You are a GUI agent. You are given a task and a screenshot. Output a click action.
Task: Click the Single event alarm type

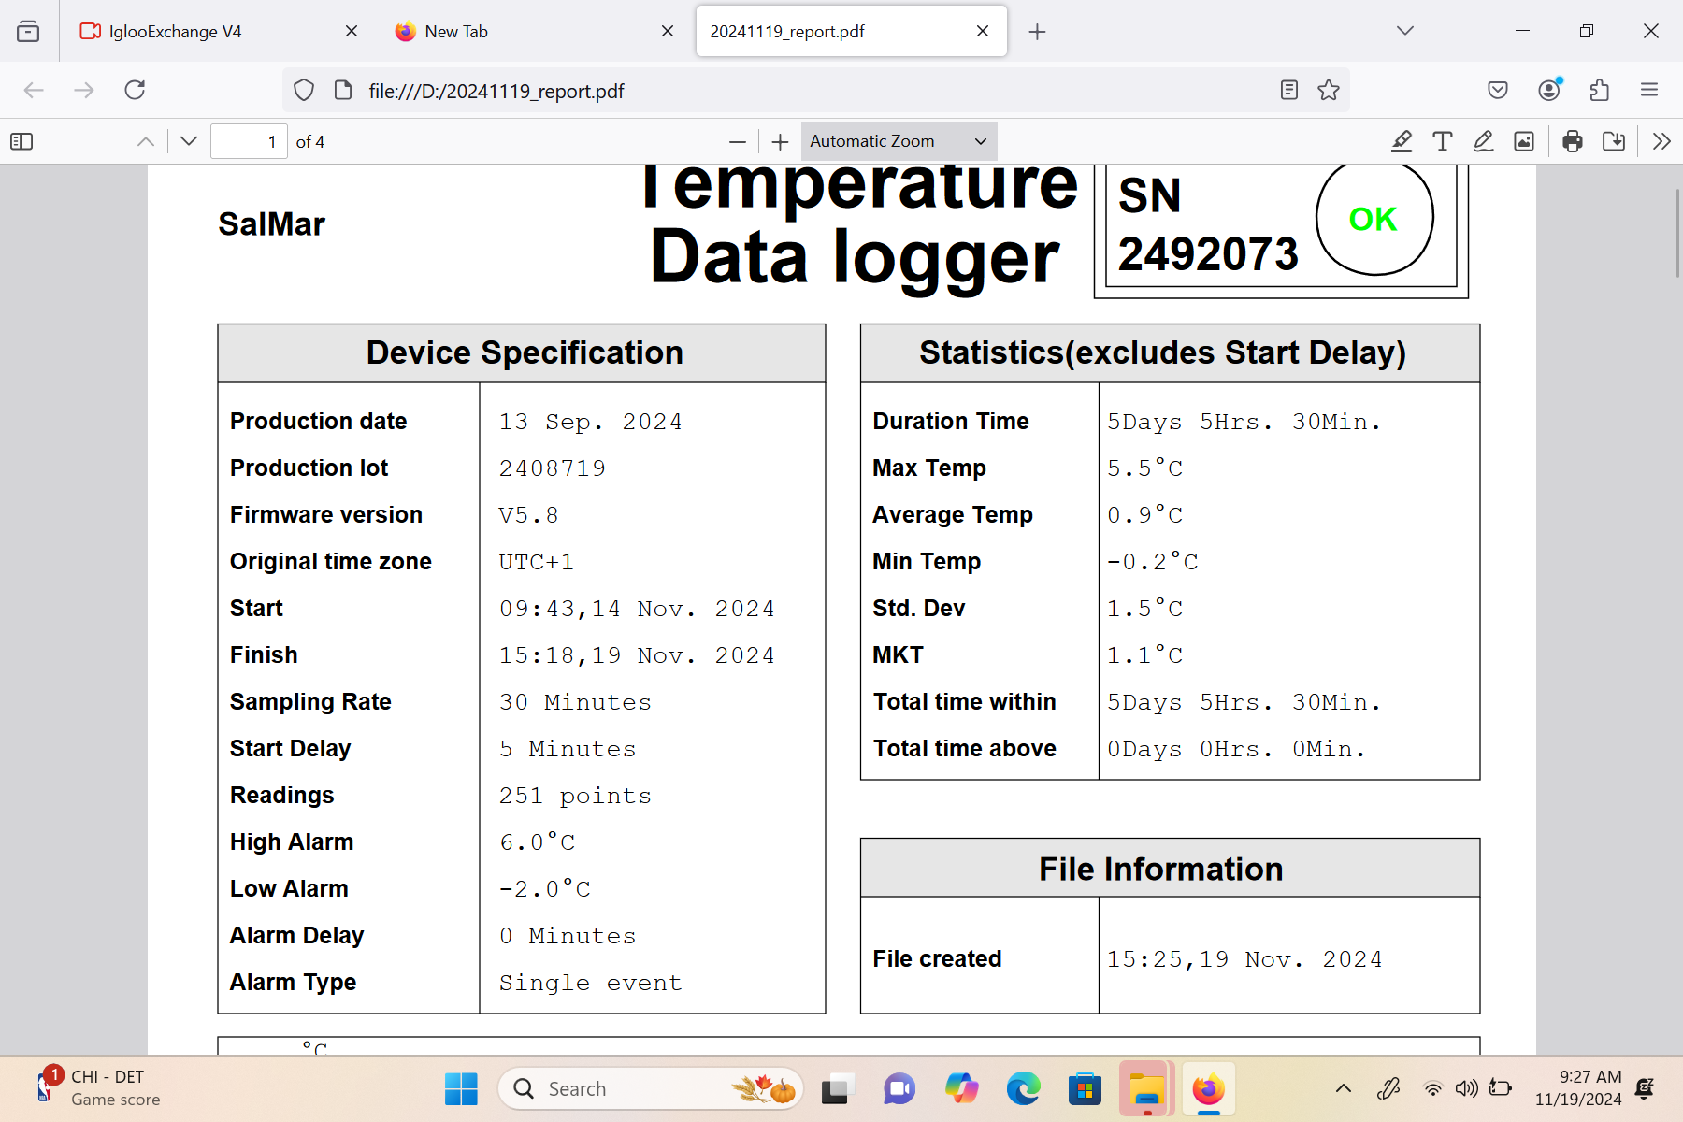pyautogui.click(x=591, y=983)
